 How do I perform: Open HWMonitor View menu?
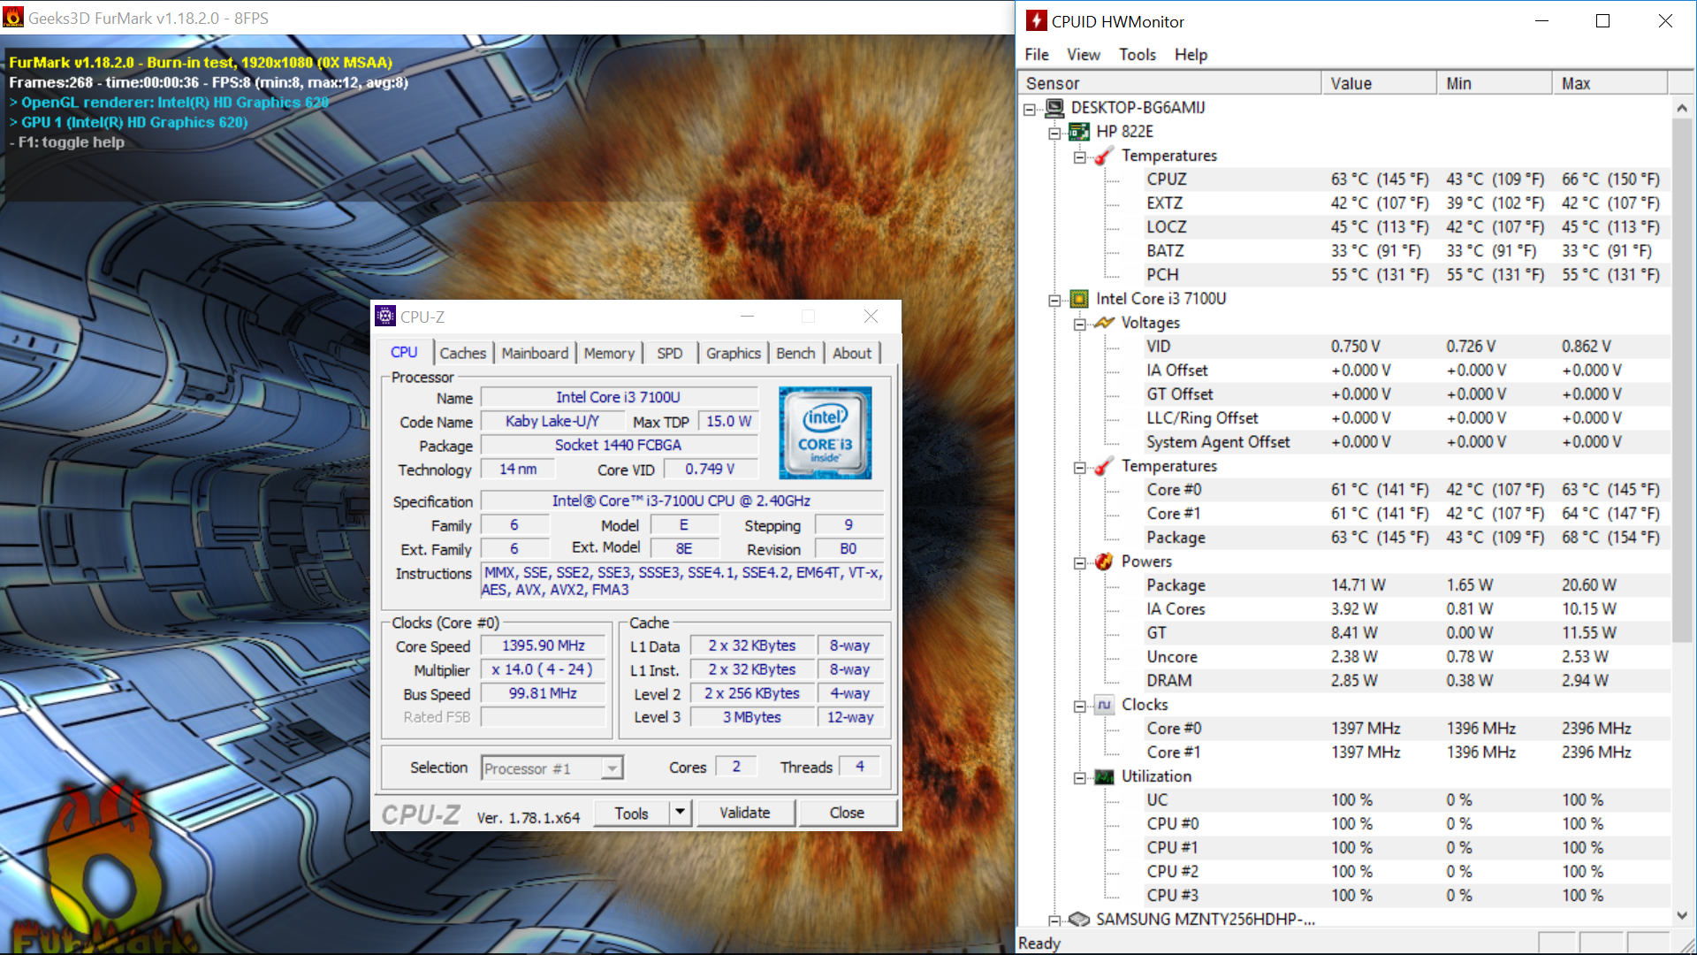tap(1084, 55)
